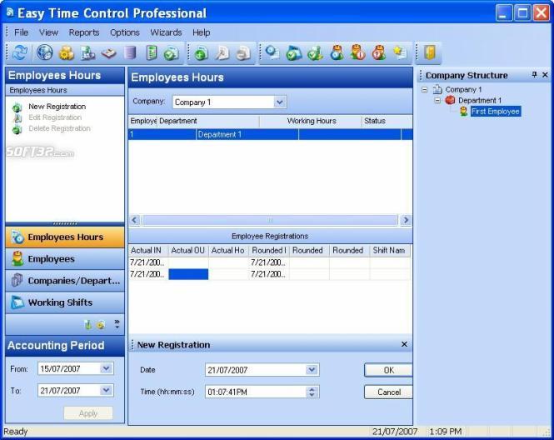Click the clock document toolbar icon
This screenshot has width=554, height=440.
[272, 53]
